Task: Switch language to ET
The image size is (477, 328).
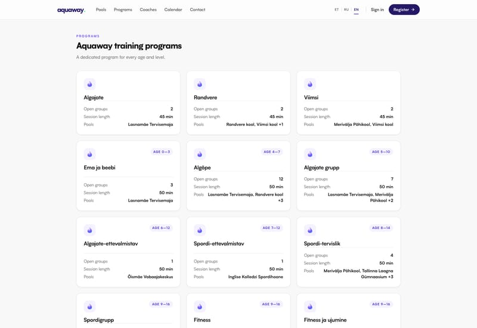Action: click(x=336, y=10)
